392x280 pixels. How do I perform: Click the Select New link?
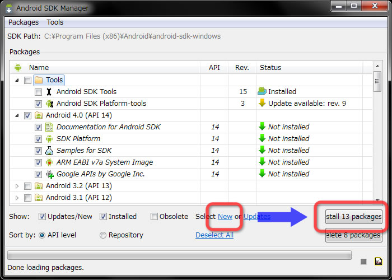(225, 217)
